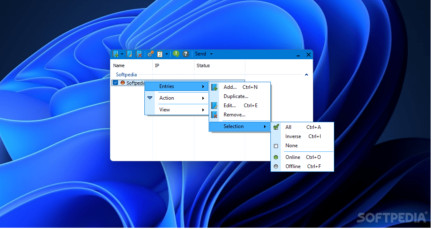Viewport: 434px width, 229px height.
Task: Click the clipboard checklist toolbar icon
Action: [160, 54]
